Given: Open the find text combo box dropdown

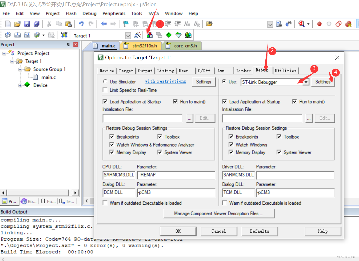Looking at the screenshot, I should tap(270, 24).
